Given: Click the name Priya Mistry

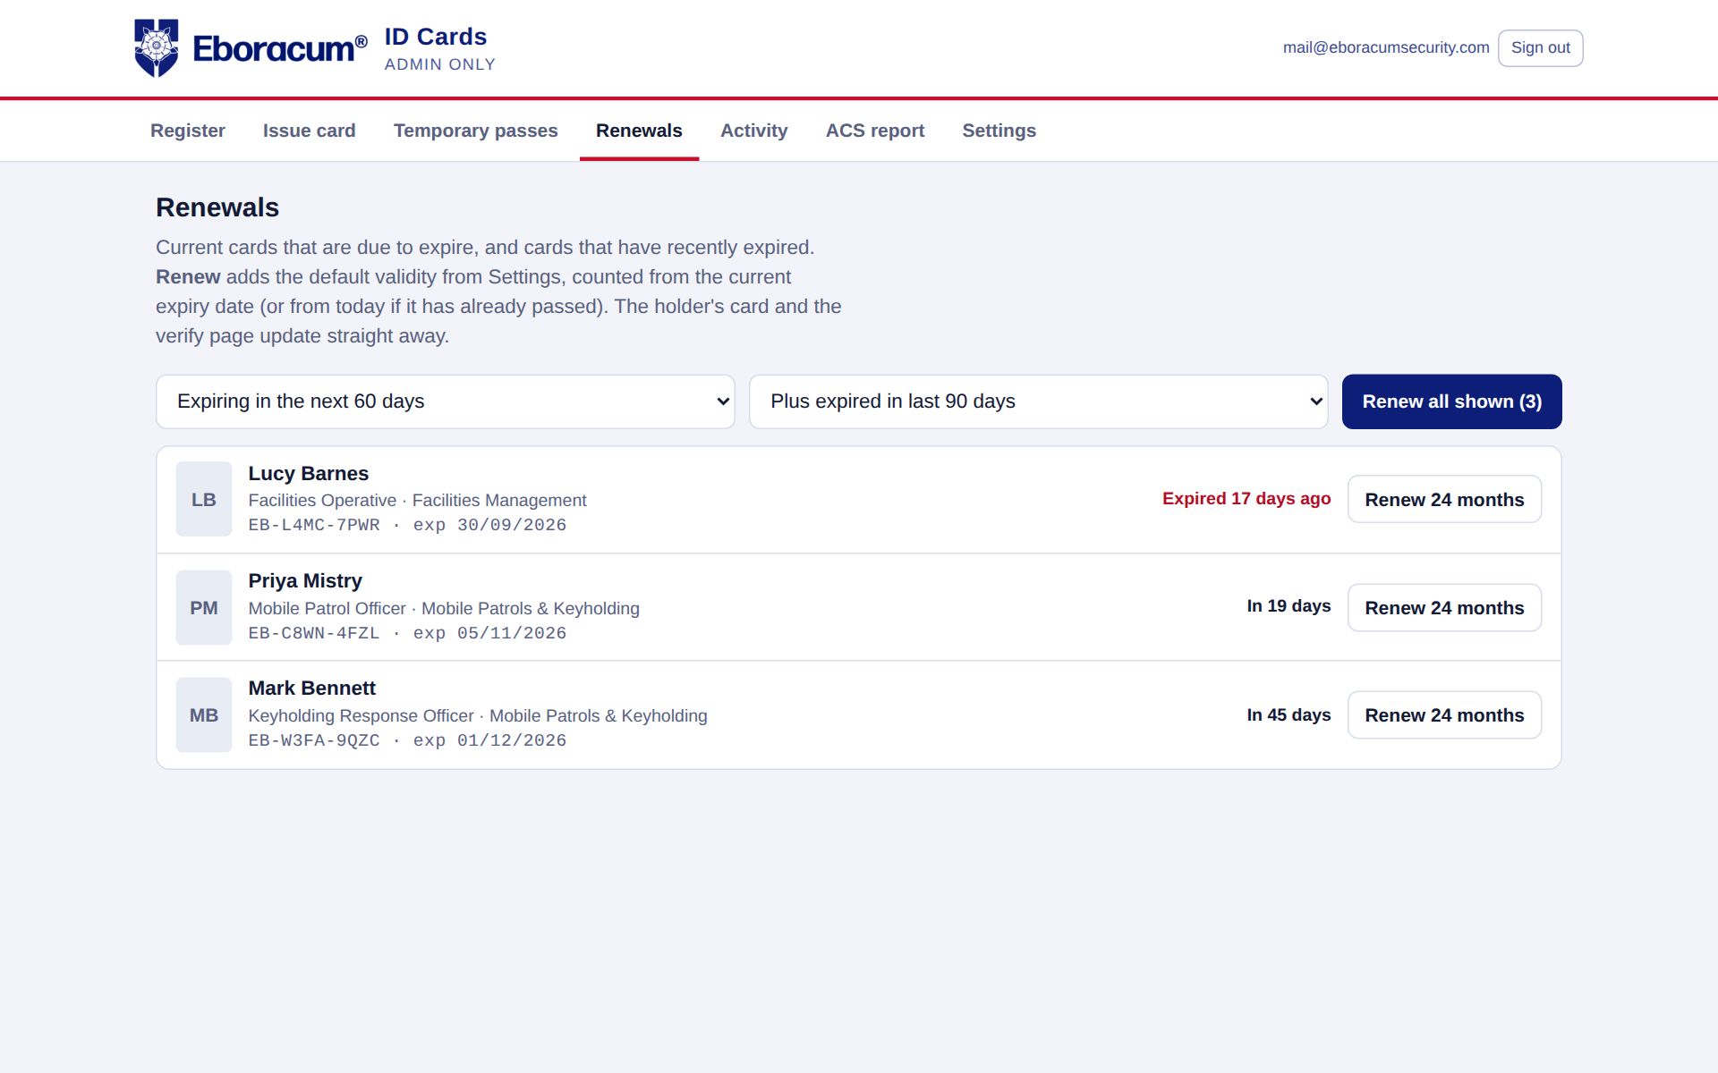Looking at the screenshot, I should (305, 580).
